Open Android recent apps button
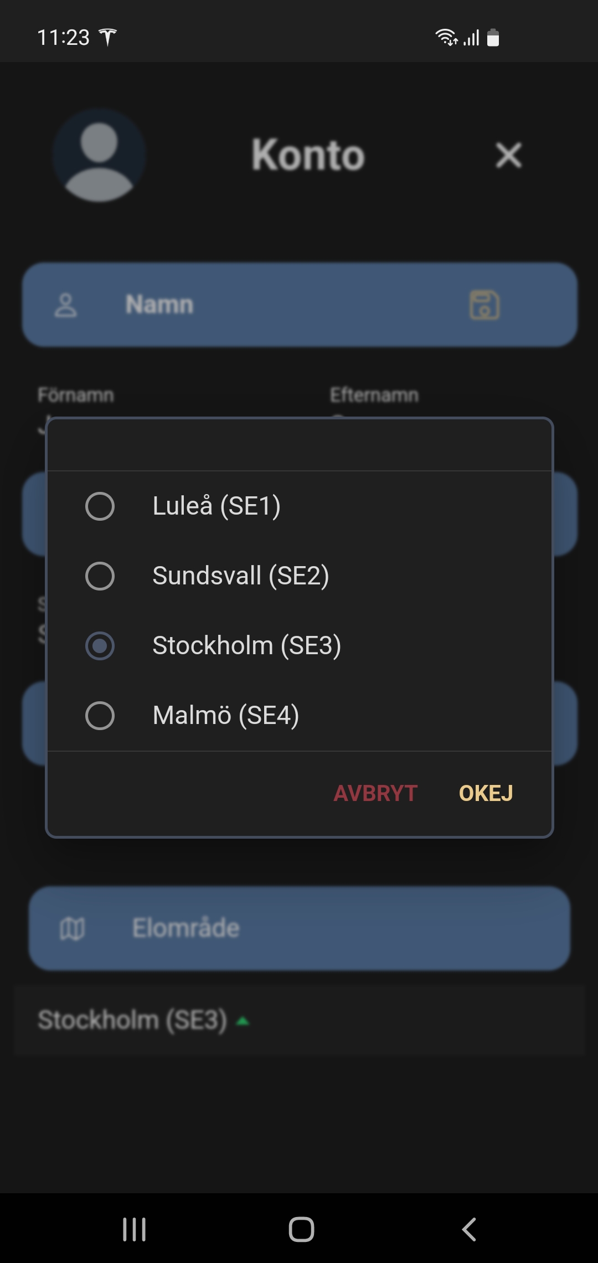The height and width of the screenshot is (1263, 598). pyautogui.click(x=134, y=1229)
